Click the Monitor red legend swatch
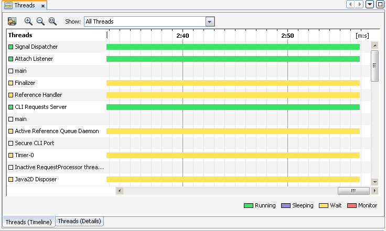Image resolution: width=386 pixels, height=231 pixels. click(352, 205)
